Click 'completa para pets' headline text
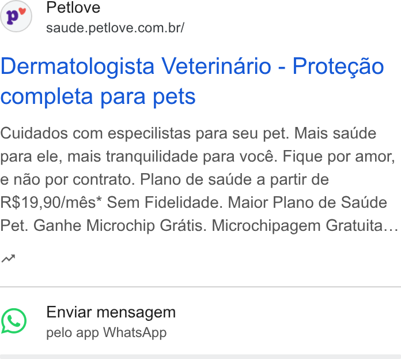This screenshot has height=359, width=401. pos(98,96)
